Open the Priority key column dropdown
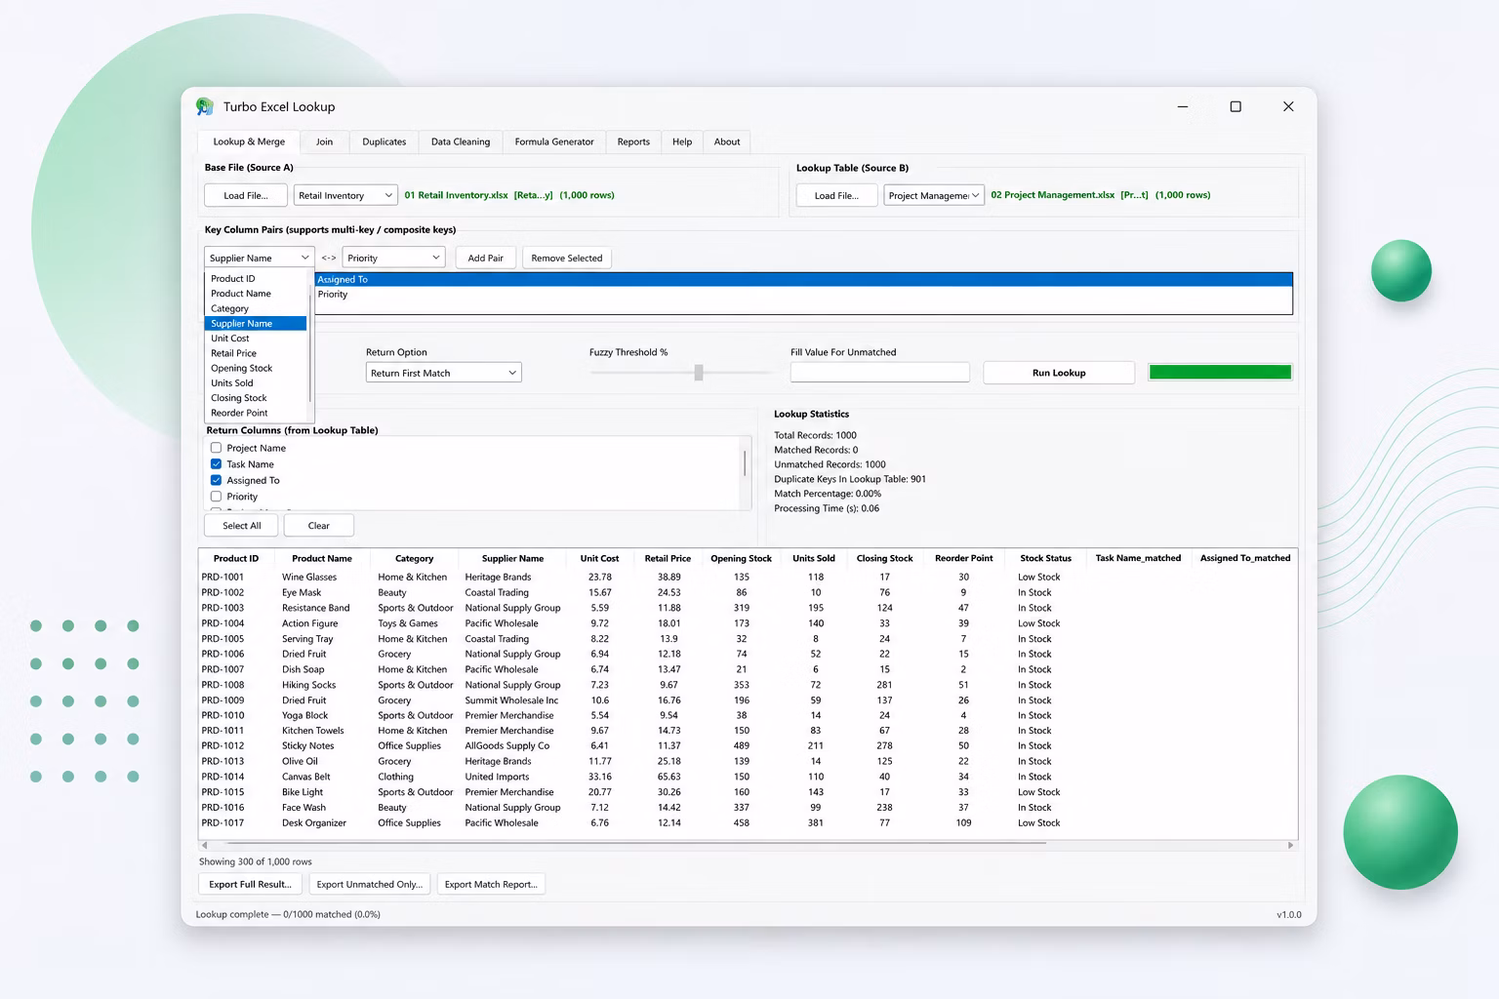This screenshot has height=999, width=1499. click(393, 258)
